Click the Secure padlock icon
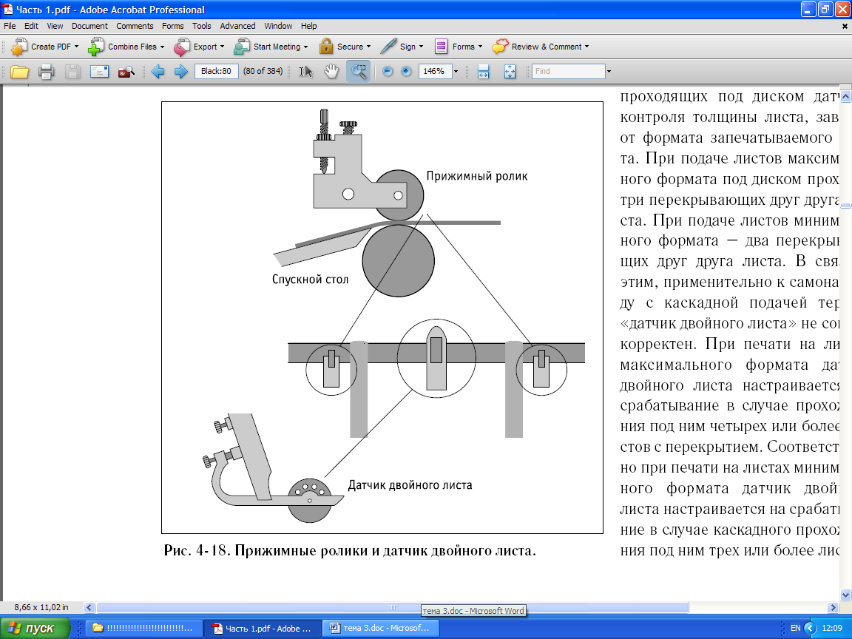The width and height of the screenshot is (852, 639). 326,47
